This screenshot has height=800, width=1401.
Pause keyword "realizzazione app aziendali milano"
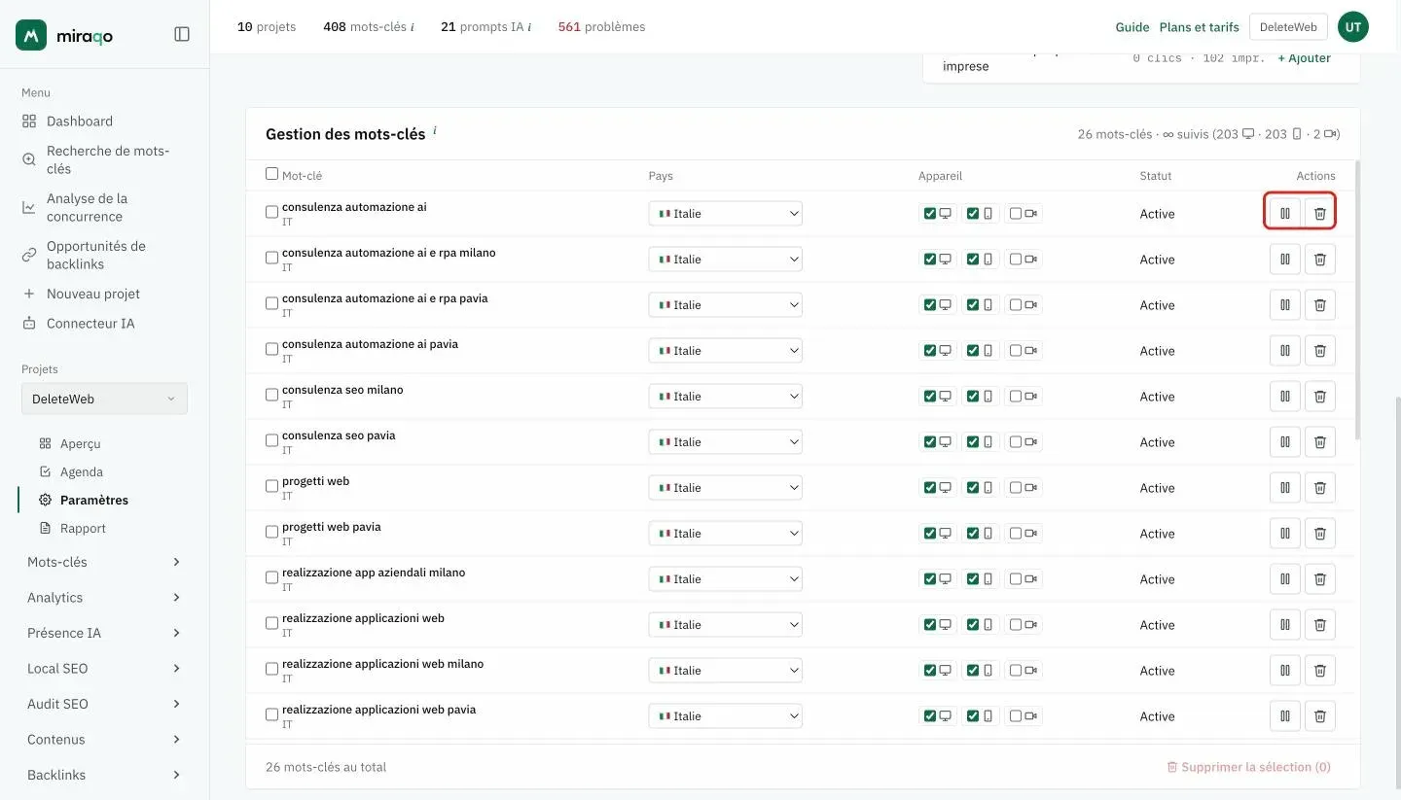1284,579
